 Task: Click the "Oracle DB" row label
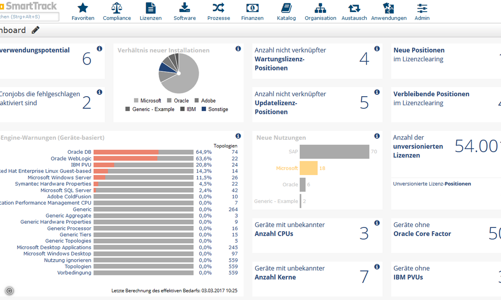click(x=79, y=152)
